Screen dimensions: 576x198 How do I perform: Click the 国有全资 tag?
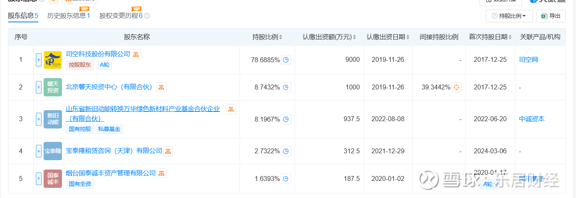coord(80,184)
